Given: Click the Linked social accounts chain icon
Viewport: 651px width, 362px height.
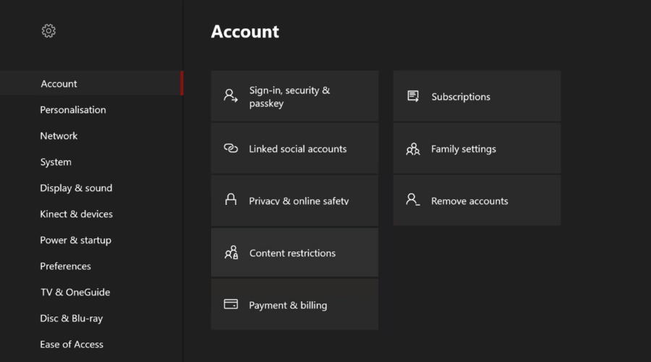Looking at the screenshot, I should (x=231, y=148).
